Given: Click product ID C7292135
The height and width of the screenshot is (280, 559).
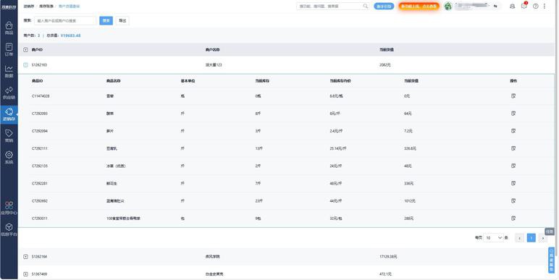Looking at the screenshot, I should tap(40, 166).
